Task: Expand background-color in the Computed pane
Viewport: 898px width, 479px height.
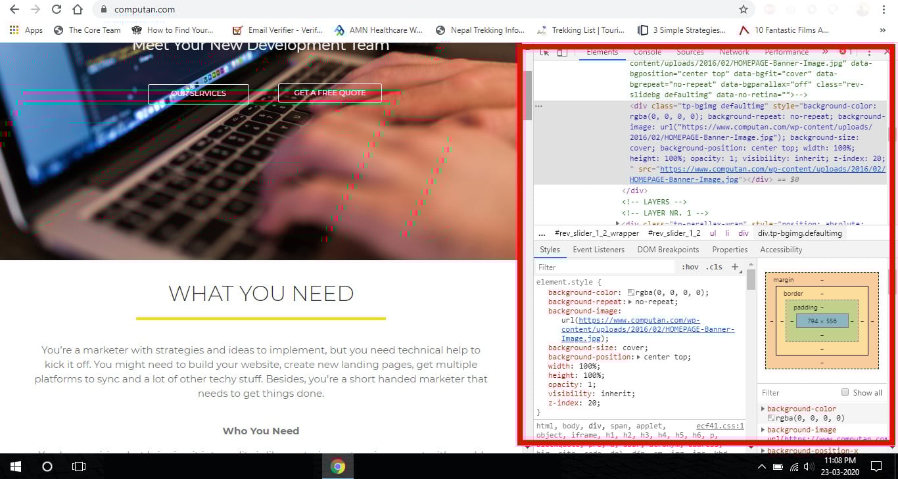Action: coord(763,408)
